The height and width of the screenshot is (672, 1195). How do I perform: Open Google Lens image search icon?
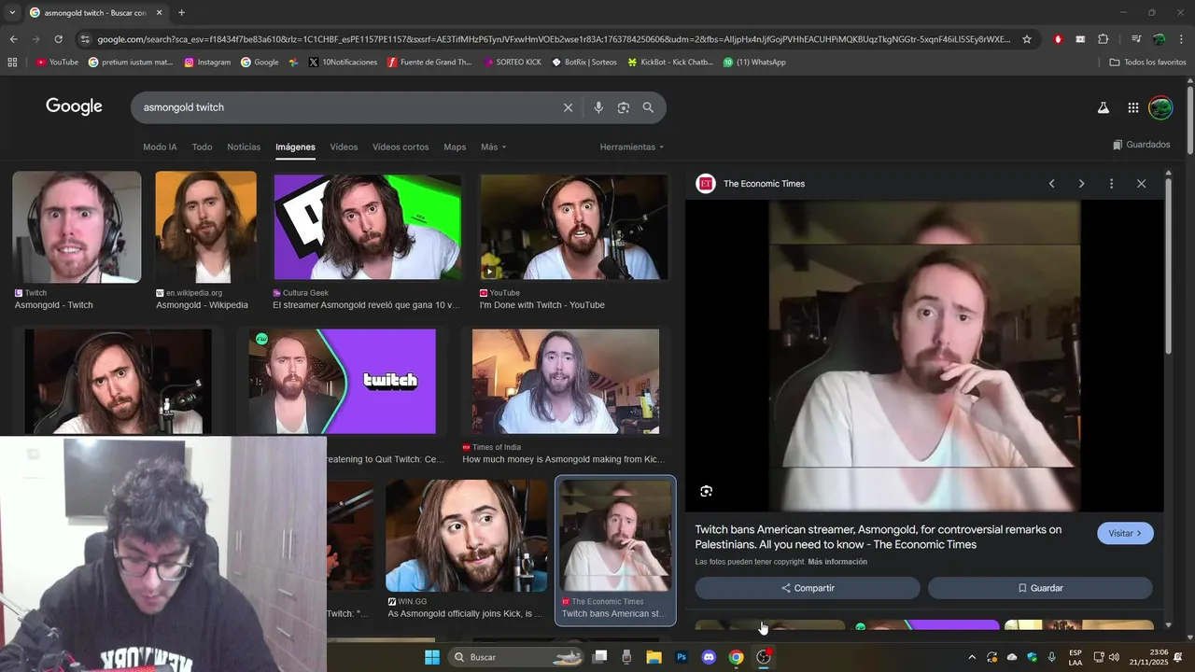624,107
